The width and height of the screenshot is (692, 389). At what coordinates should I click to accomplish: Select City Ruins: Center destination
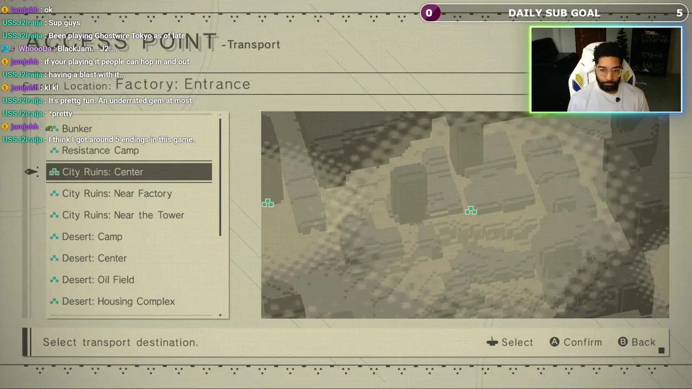(129, 172)
